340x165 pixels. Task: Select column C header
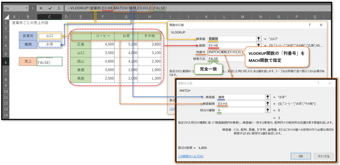(x=50, y=17)
